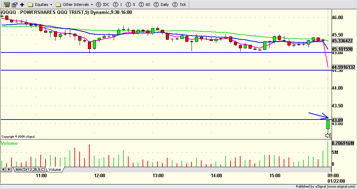Click the 5M volume axis label
357x189 pixels.
tap(335, 152)
